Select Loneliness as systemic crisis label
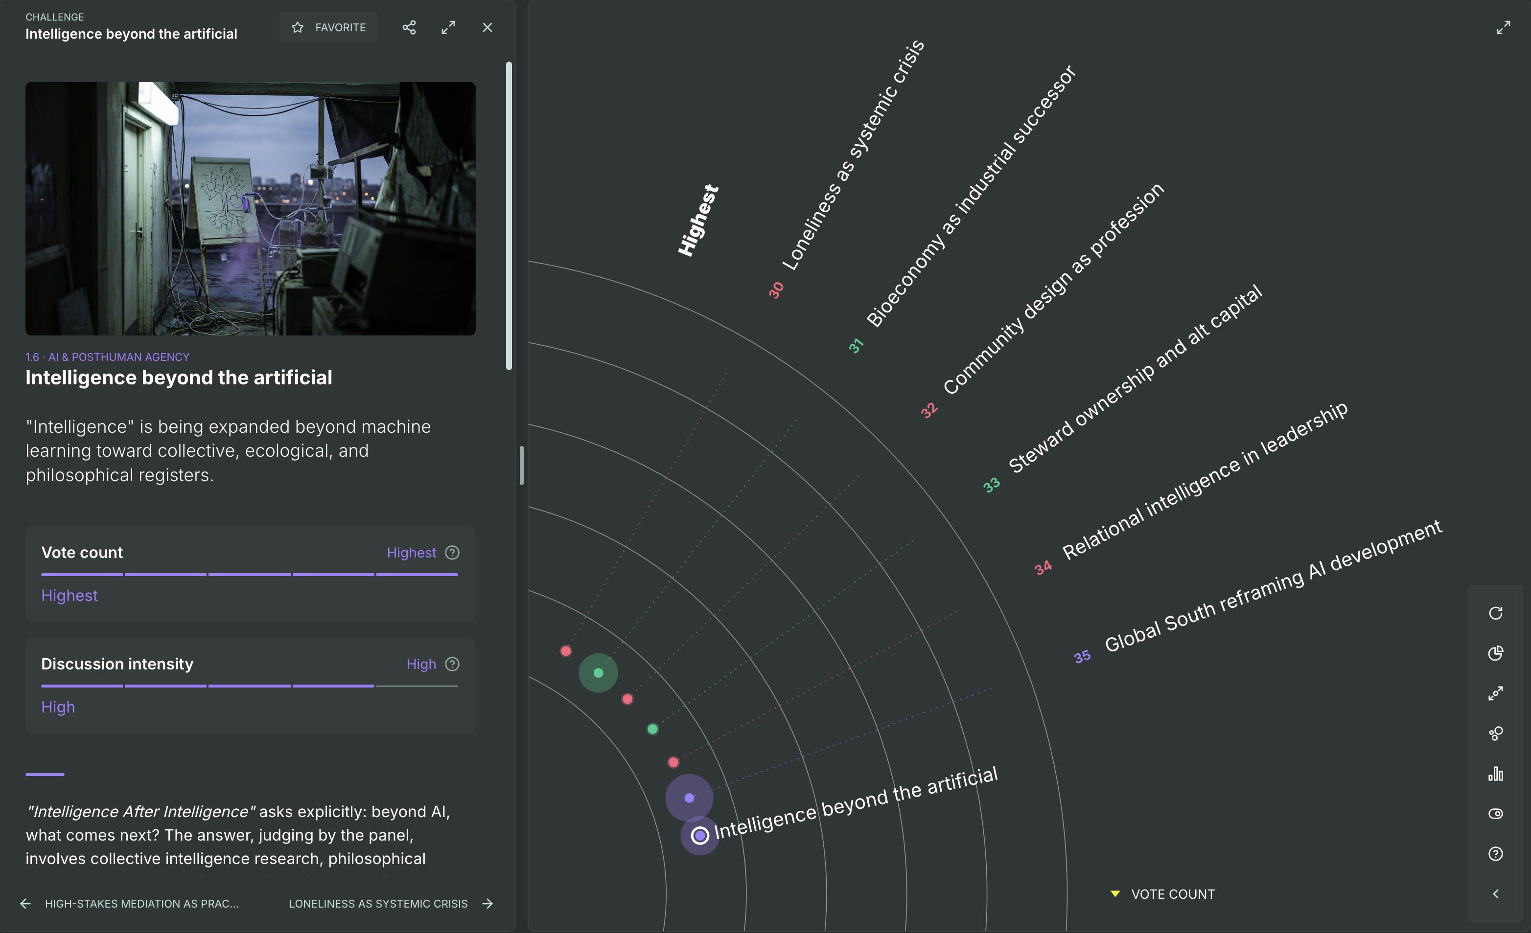This screenshot has width=1531, height=933. [853, 155]
